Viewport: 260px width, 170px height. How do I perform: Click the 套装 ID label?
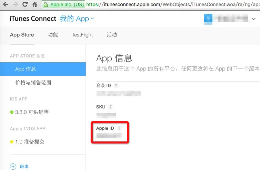(103, 86)
